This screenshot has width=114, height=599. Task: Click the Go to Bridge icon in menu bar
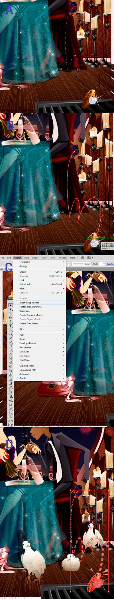82,257
